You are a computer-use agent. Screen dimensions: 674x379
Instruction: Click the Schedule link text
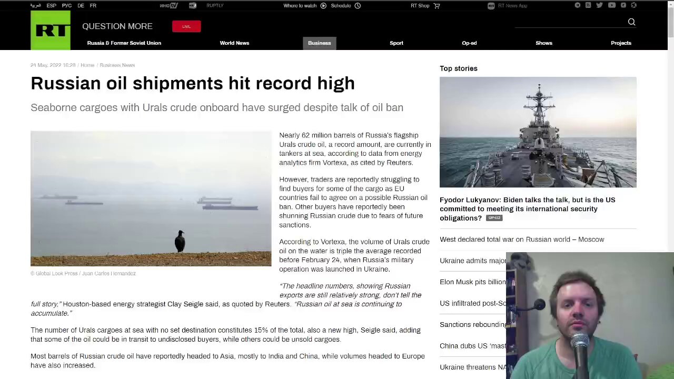[341, 6]
